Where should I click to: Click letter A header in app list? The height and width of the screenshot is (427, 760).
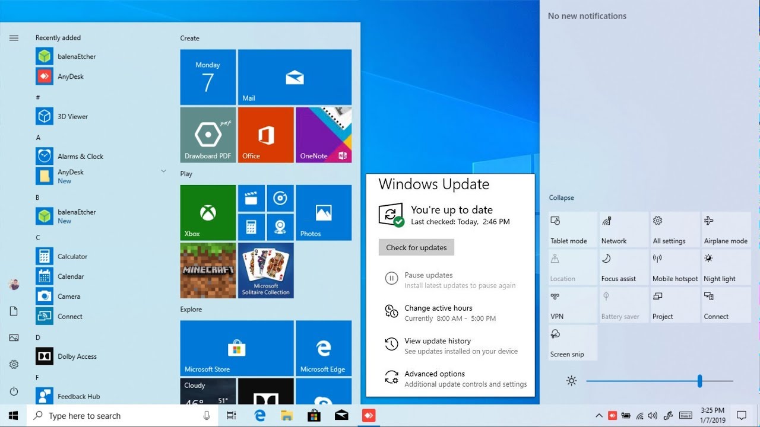click(38, 138)
